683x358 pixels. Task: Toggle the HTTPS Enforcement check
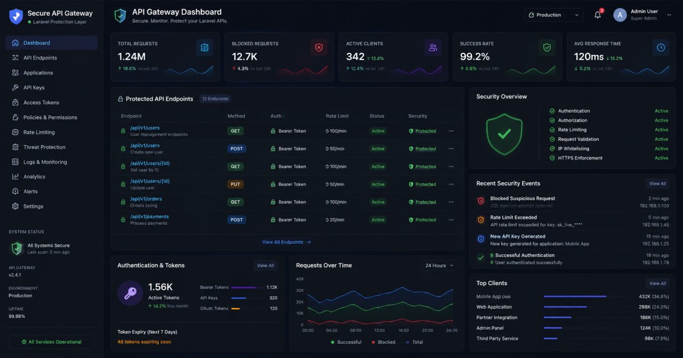tap(552, 158)
